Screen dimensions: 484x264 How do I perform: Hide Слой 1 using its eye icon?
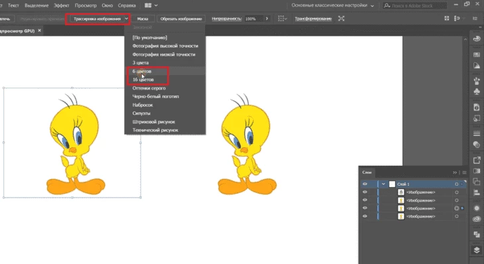[x=365, y=184]
